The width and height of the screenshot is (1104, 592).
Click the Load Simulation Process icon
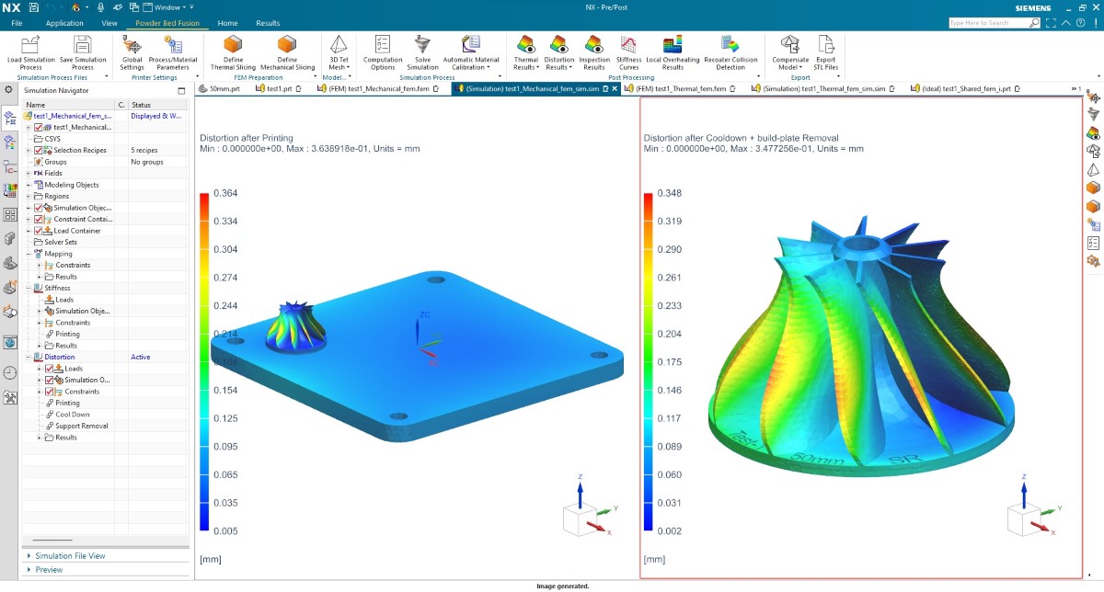pos(30,46)
